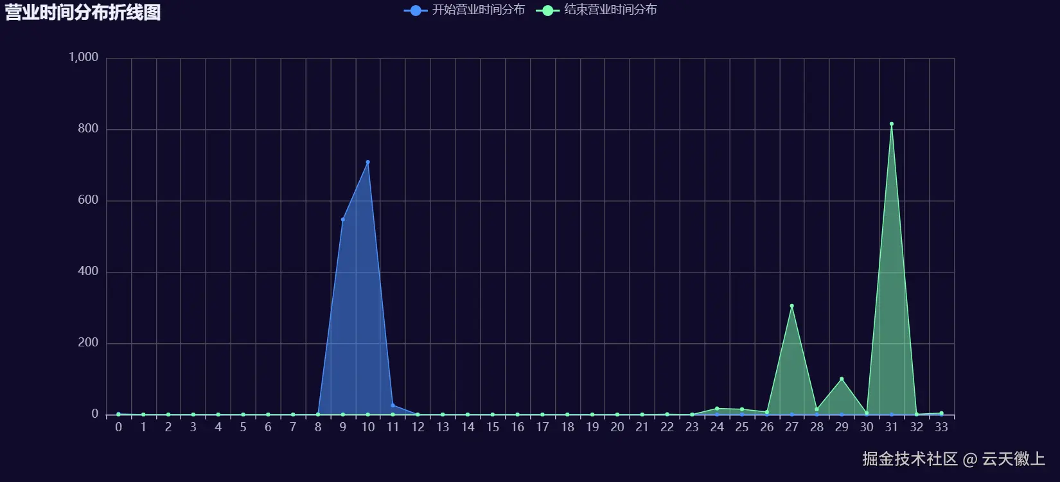Select the green data point at hour 25
The image size is (1060, 482).
coord(742,409)
